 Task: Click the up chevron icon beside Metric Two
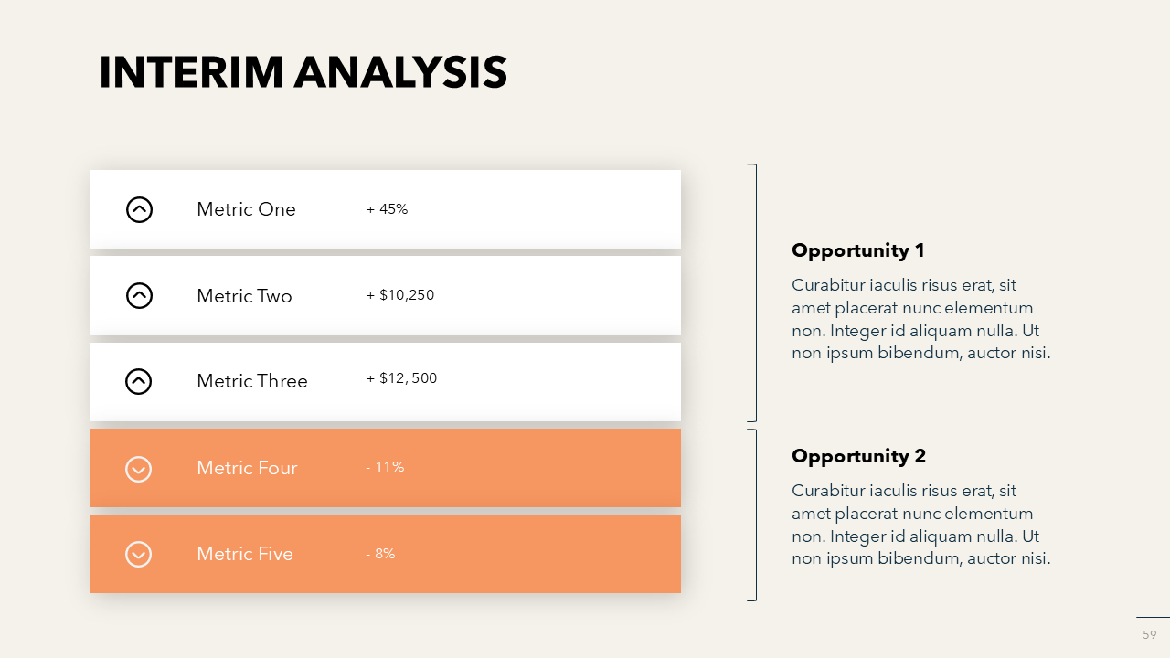click(139, 295)
